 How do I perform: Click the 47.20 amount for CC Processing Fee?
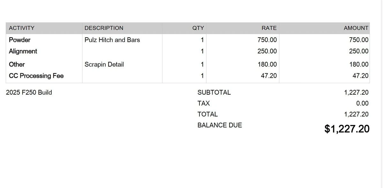click(x=360, y=76)
